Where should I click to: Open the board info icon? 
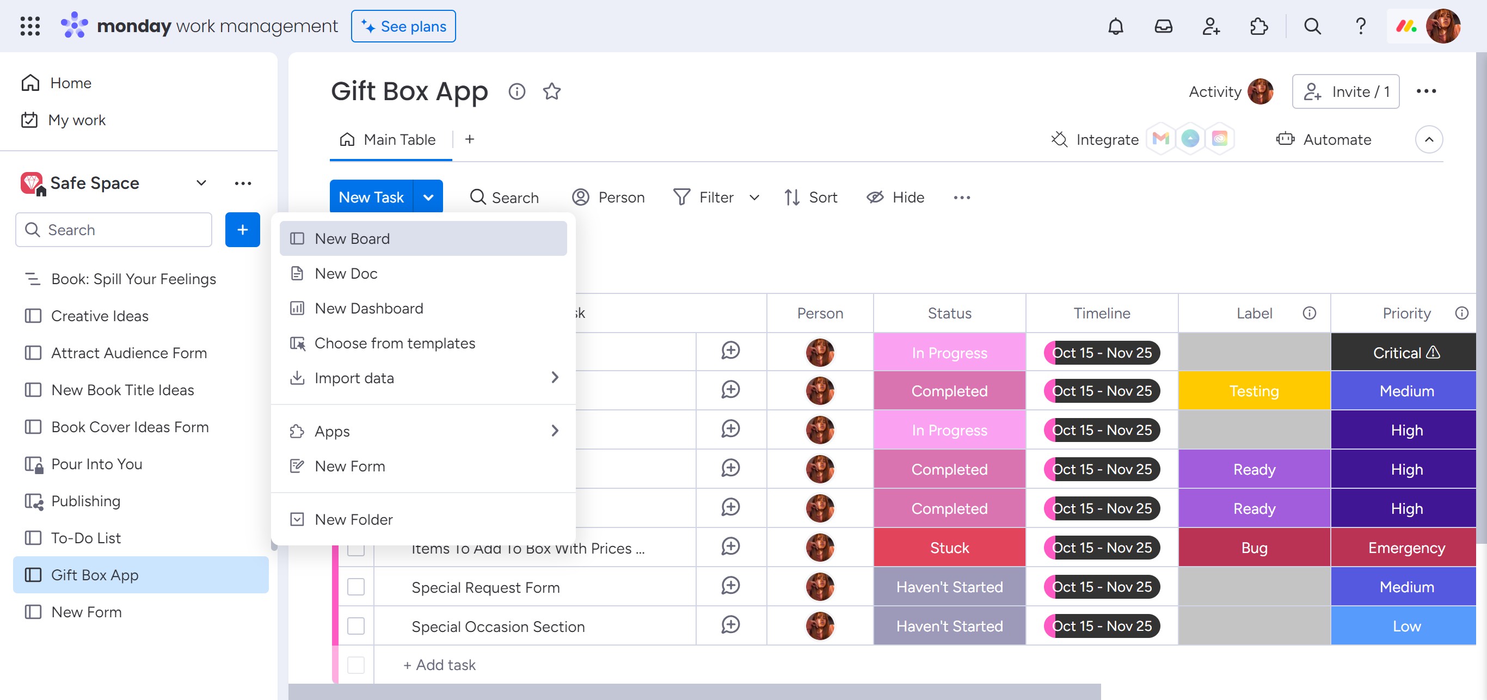click(516, 91)
